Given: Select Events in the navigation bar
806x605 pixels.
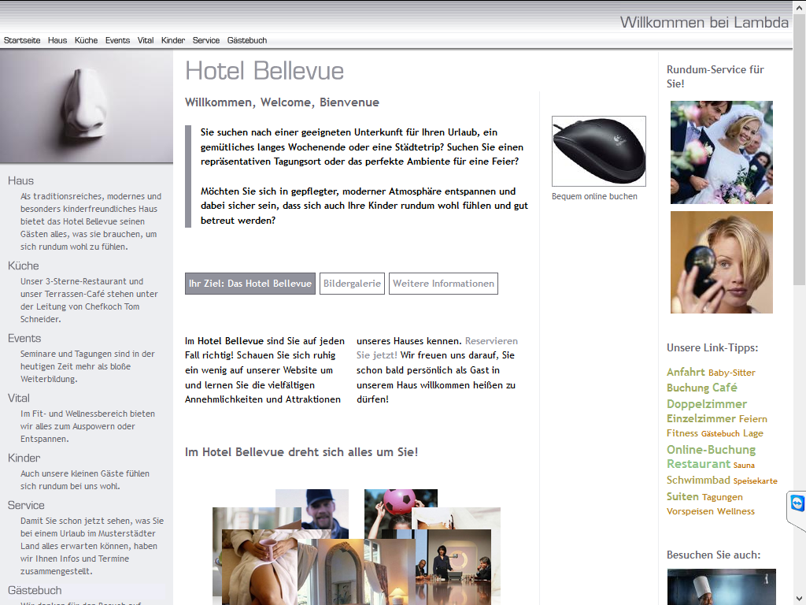Looking at the screenshot, I should coord(118,40).
